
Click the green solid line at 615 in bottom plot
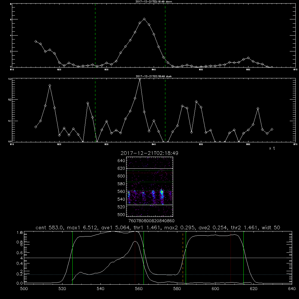243,257
